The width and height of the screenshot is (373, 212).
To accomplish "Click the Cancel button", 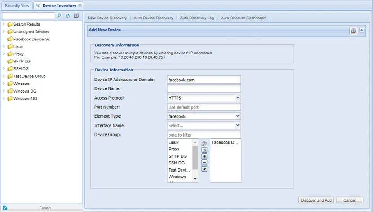I will 350,200.
